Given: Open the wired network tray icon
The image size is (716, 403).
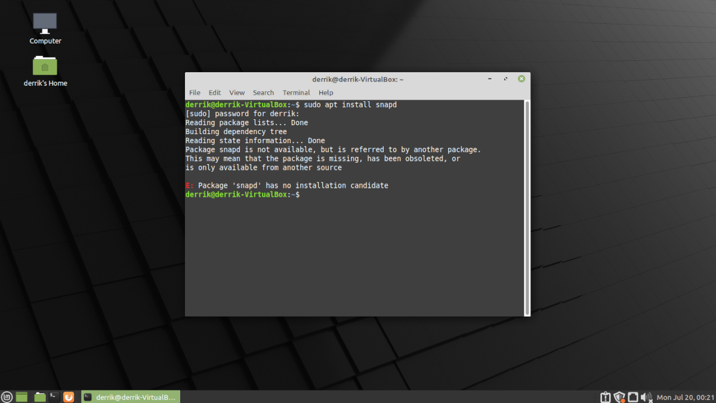Looking at the screenshot, I should (x=632, y=396).
